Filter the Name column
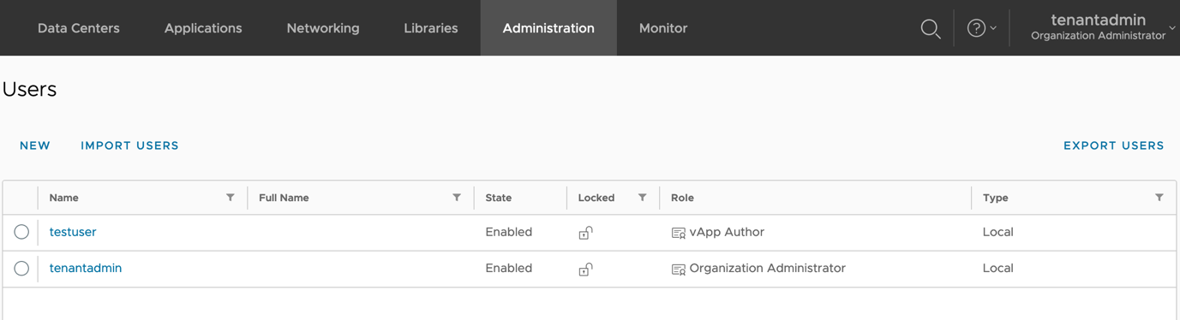Image resolution: width=1180 pixels, height=320 pixels. (x=231, y=198)
